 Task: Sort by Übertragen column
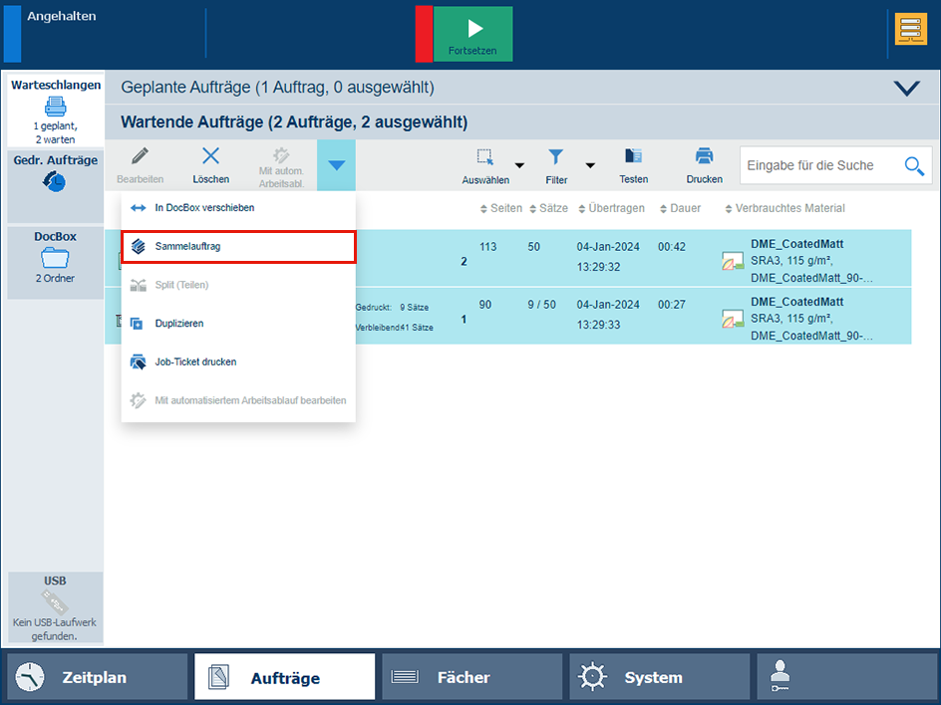point(611,208)
